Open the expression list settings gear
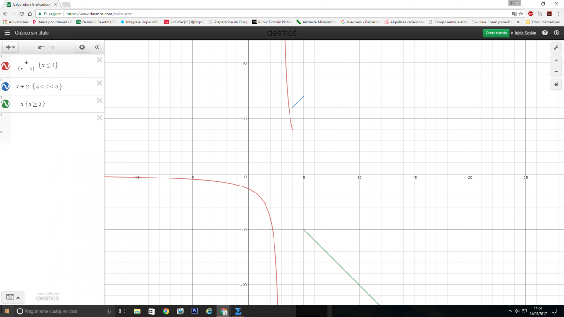 [x=82, y=47]
